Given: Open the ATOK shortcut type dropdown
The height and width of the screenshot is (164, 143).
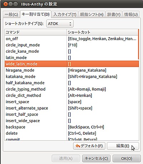Looking at the screenshot, I should pos(60,24).
